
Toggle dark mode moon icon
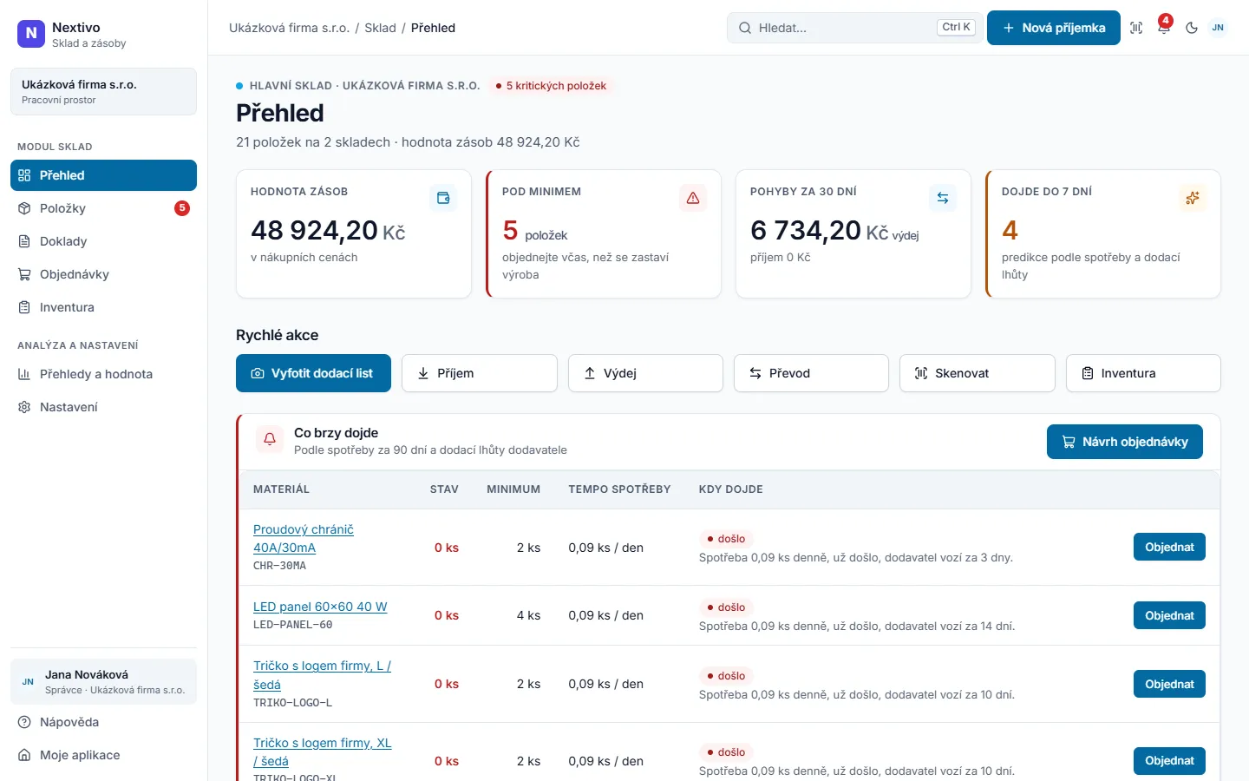pyautogui.click(x=1192, y=28)
